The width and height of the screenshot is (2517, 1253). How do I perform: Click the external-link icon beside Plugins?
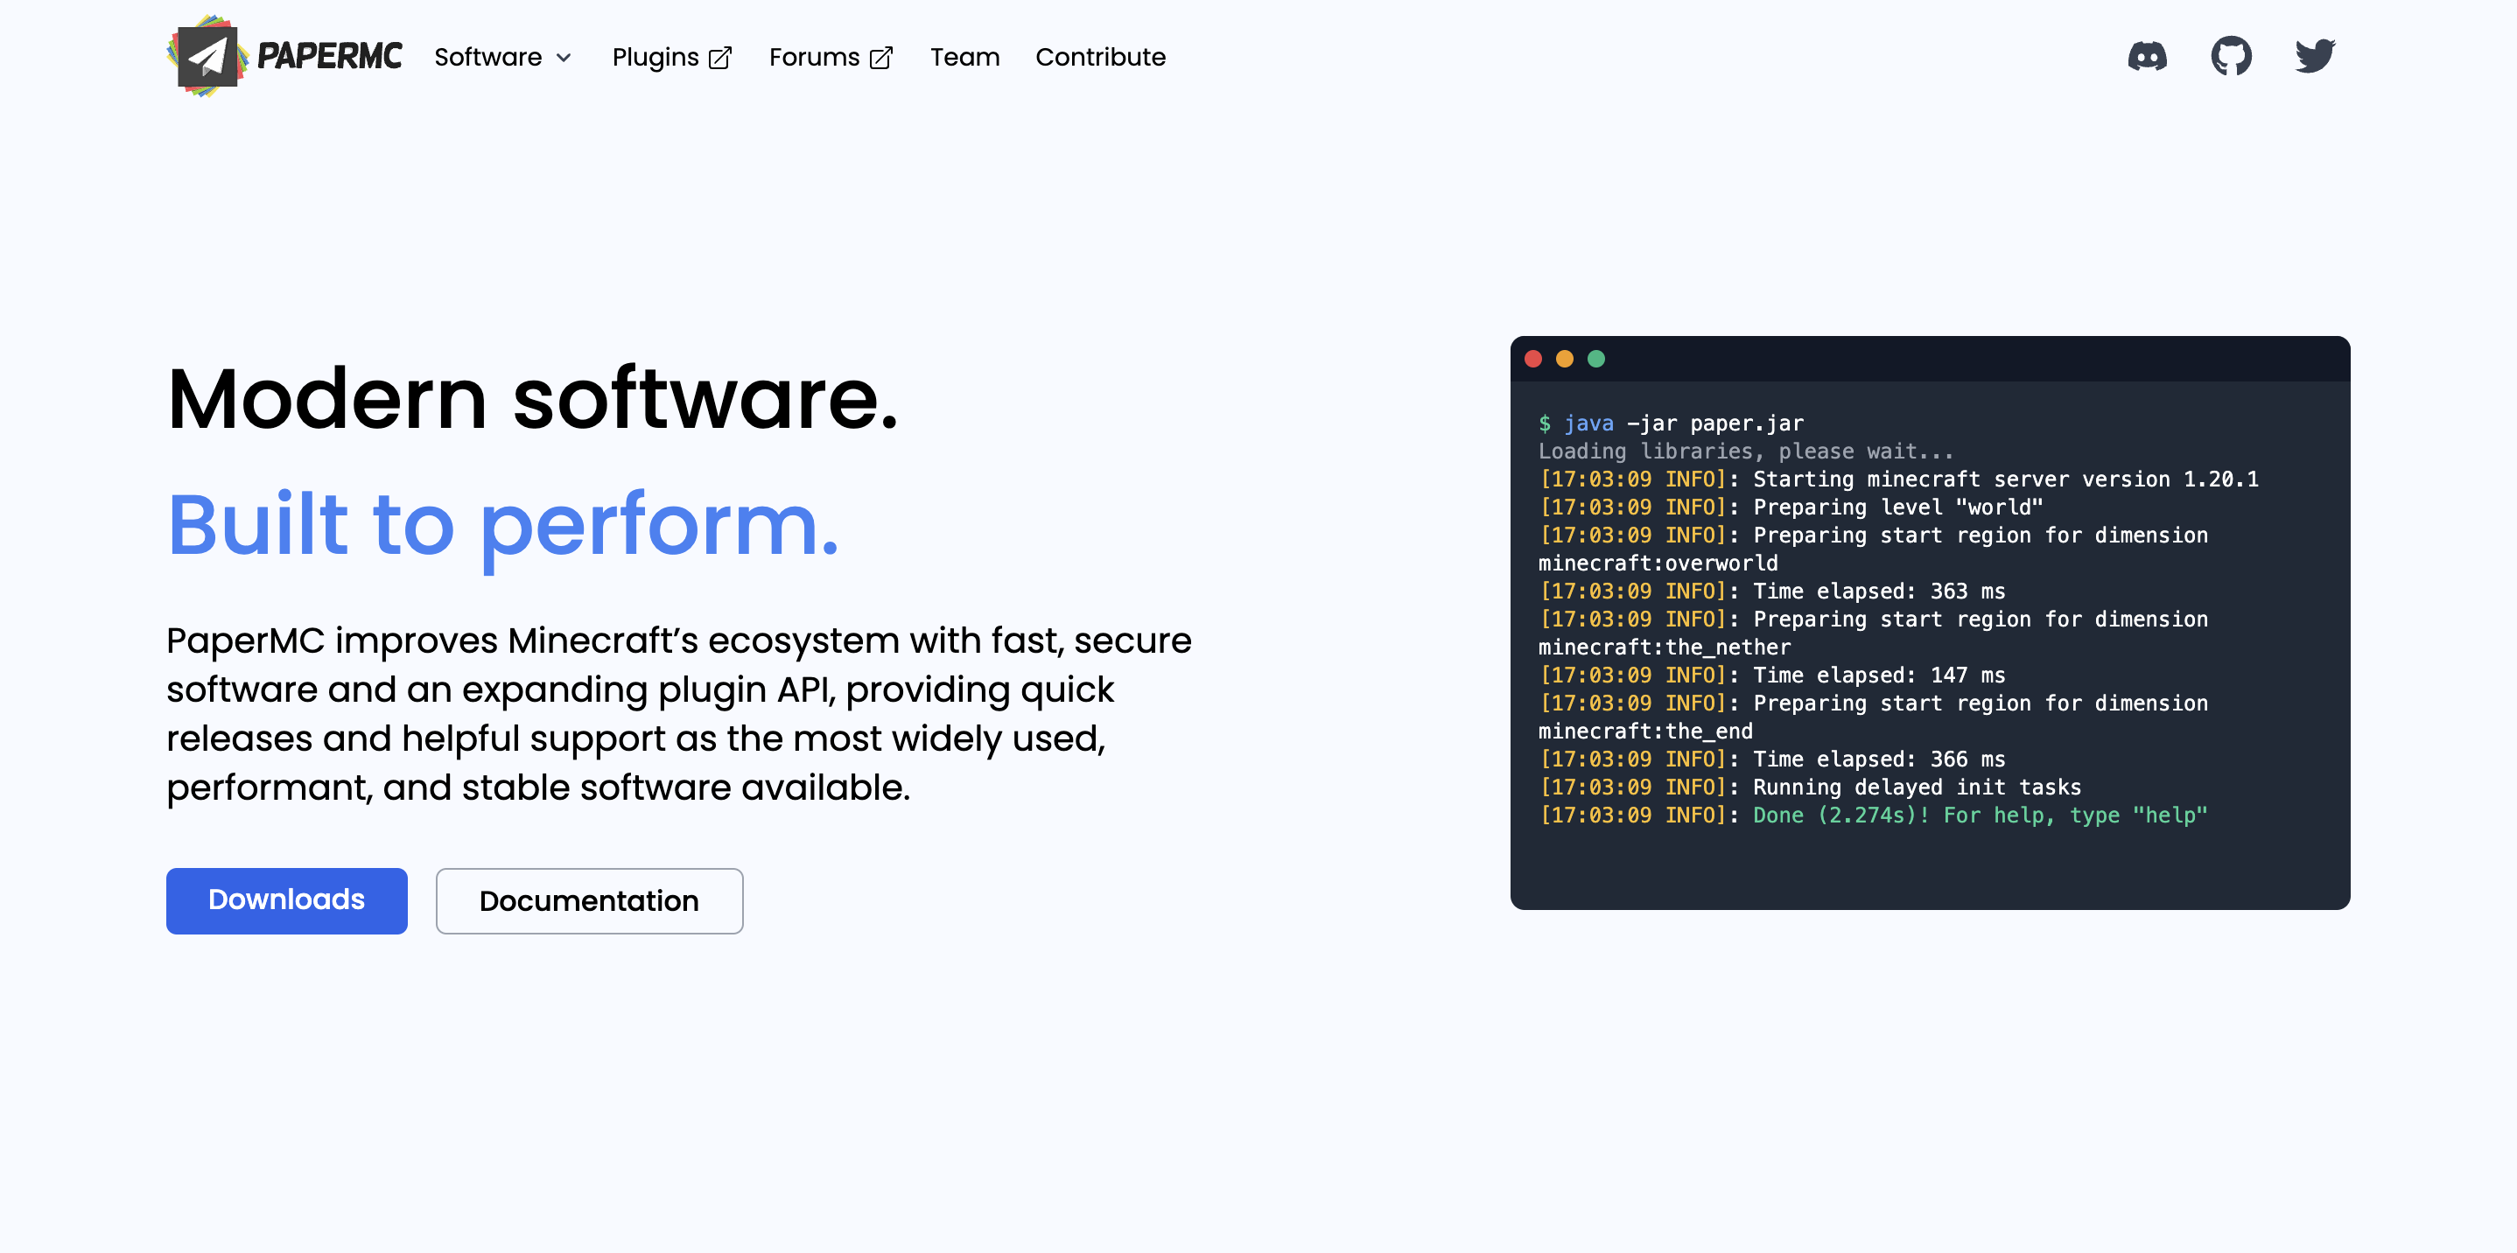(x=720, y=59)
